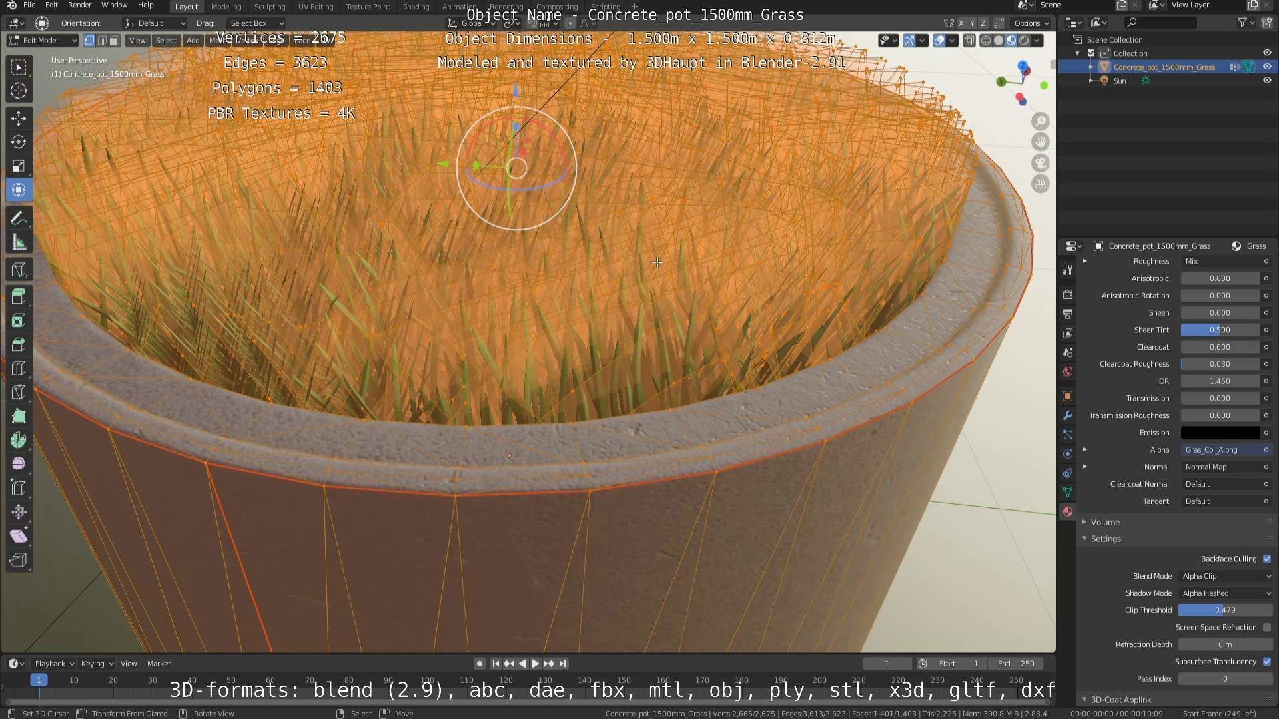Image resolution: width=1279 pixels, height=719 pixels.
Task: Select the Shear tool
Action: tap(19, 536)
